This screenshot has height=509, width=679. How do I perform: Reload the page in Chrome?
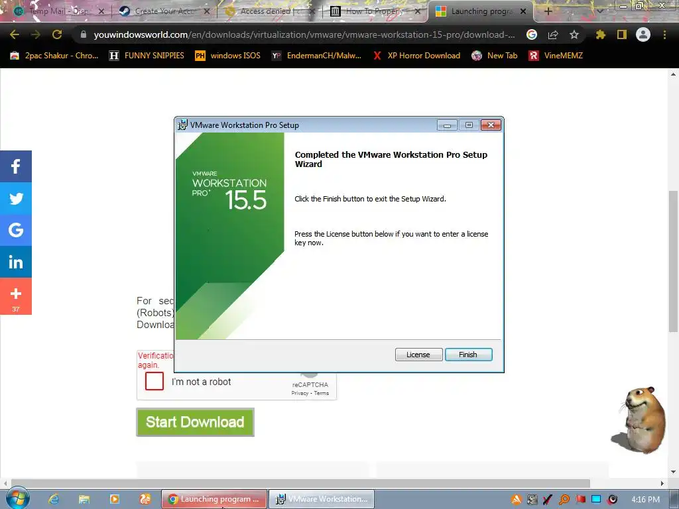[x=57, y=34]
